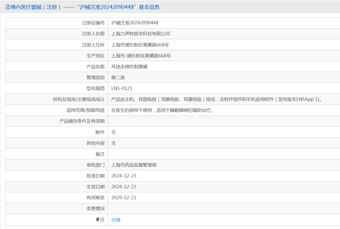Click the 注册人住所 label

coord(93,45)
